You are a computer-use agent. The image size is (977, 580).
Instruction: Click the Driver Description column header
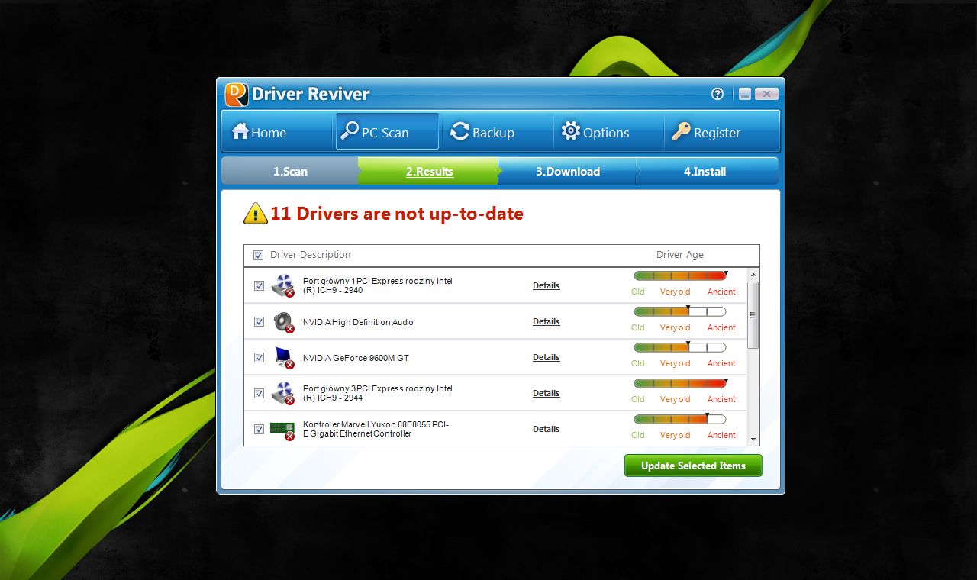(x=310, y=255)
